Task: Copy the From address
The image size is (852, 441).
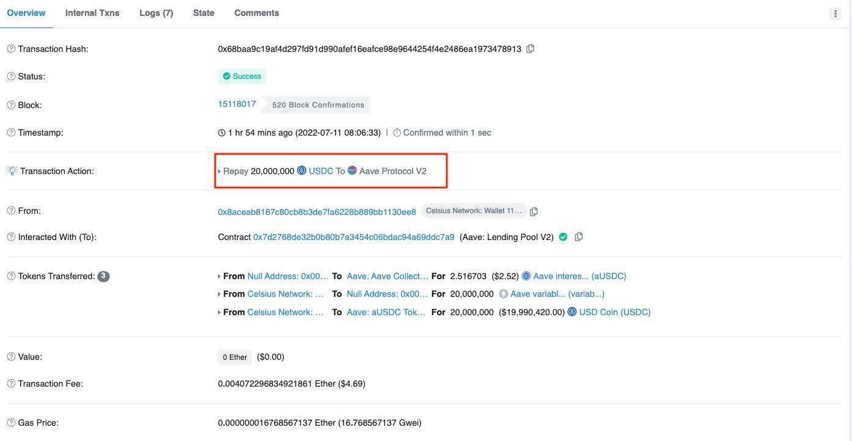Action: 534,211
